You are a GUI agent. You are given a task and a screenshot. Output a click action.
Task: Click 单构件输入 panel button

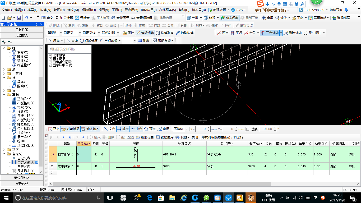point(22,178)
